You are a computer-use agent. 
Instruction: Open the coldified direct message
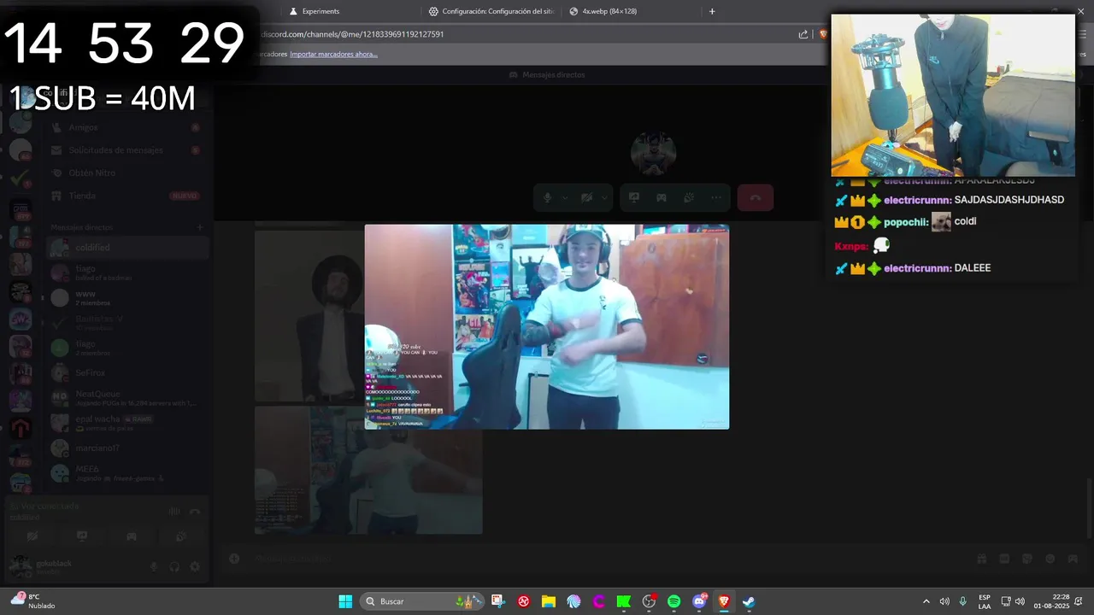pyautogui.click(x=126, y=248)
